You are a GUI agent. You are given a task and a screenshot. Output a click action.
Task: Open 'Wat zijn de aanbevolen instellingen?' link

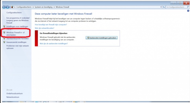coord(54,43)
